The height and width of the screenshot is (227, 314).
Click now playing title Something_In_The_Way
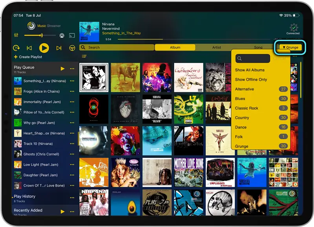pos(121,33)
